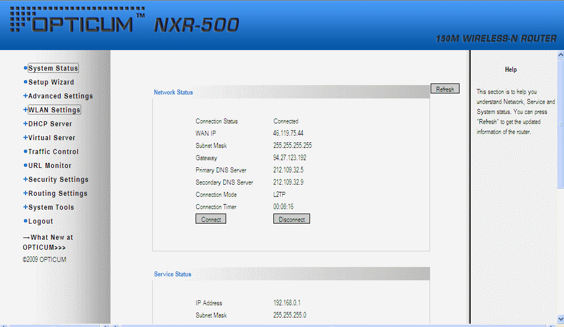Select the Connected status value
The width and height of the screenshot is (564, 327).
[286, 121]
